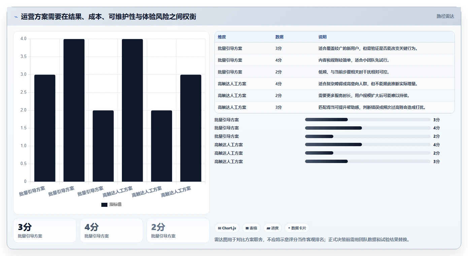Screen dimensions: 468x256
Task: Open the 3分 批量引导方案 data card
Action: click(x=45, y=230)
